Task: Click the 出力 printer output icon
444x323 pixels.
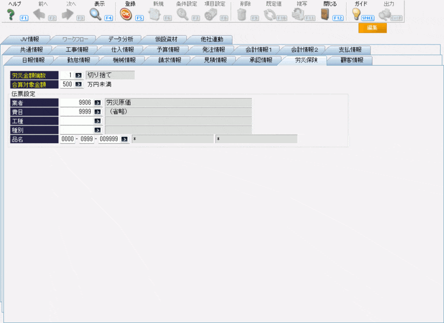Action: [385, 14]
